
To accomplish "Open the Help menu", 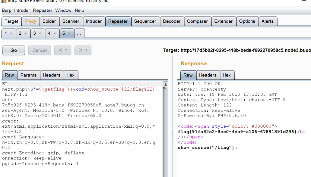I will tap(79, 11).
